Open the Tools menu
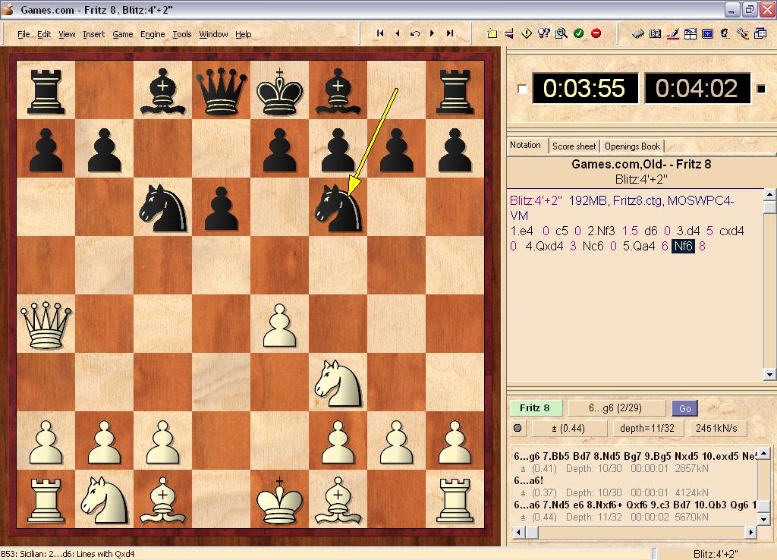777x560 pixels. click(x=182, y=34)
